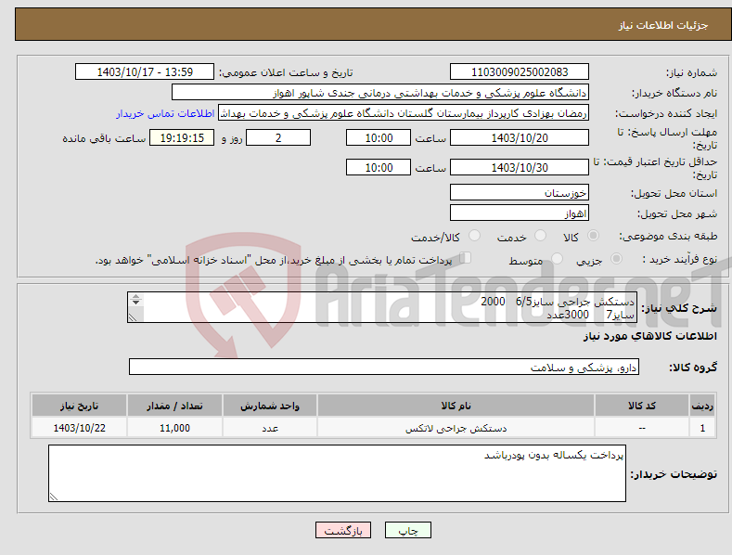Click the ردیف column header

pos(702,406)
